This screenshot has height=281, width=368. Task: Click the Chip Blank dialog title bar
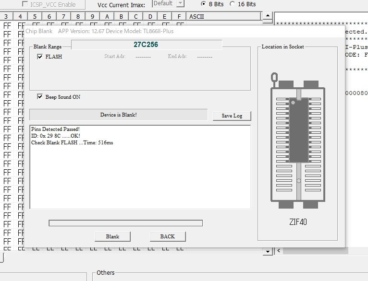(x=144, y=31)
